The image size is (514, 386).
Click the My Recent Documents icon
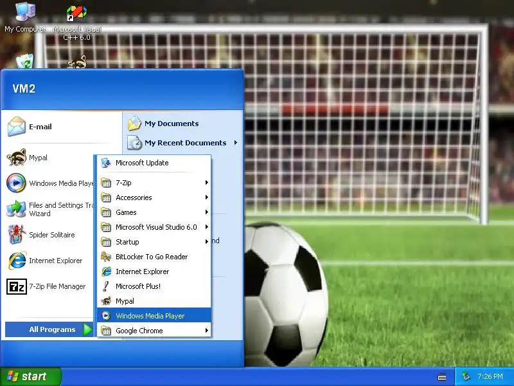pyautogui.click(x=134, y=143)
